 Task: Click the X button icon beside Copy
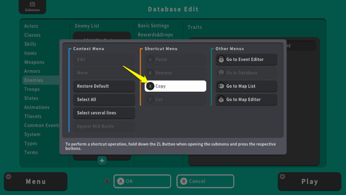tap(150, 86)
